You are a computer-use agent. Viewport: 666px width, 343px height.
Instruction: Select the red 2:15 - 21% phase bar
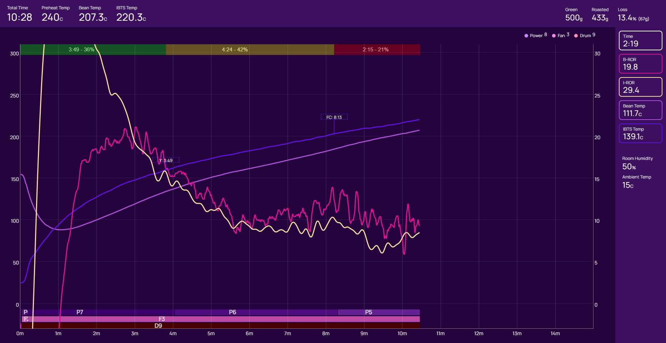pos(377,50)
